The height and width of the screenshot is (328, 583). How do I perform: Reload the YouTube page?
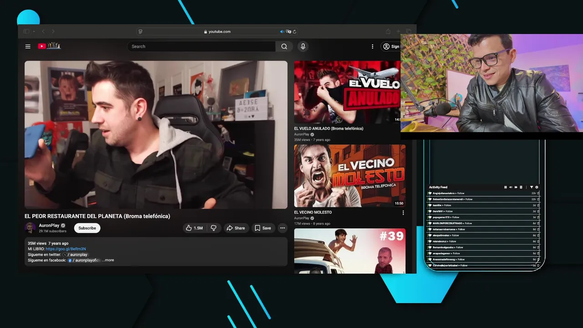point(295,31)
